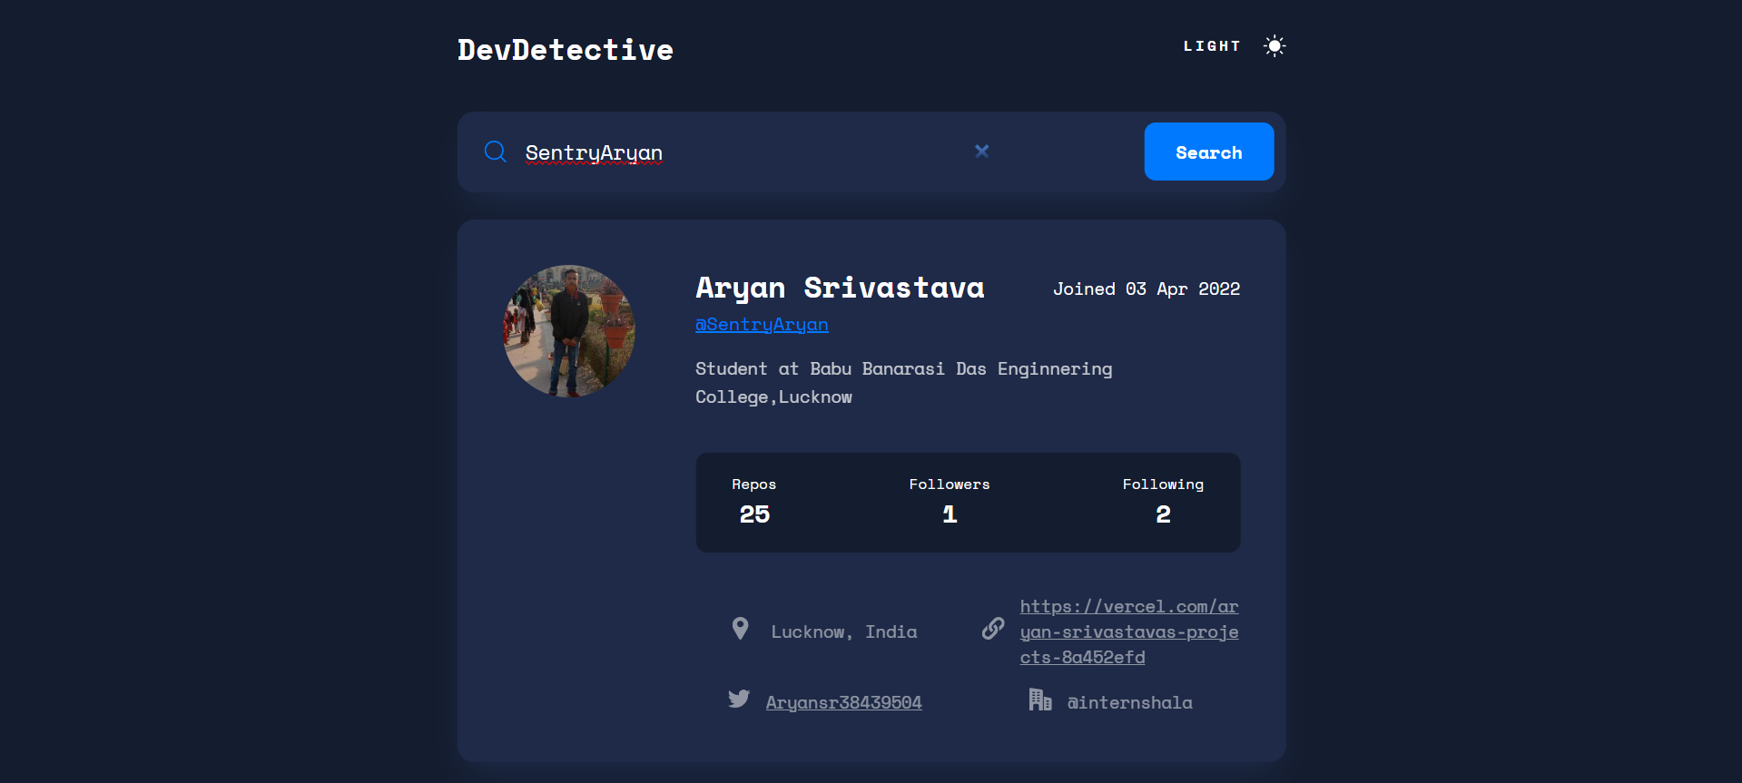The width and height of the screenshot is (1742, 783).
Task: Click the magnifying glass search icon
Action: pyautogui.click(x=495, y=152)
